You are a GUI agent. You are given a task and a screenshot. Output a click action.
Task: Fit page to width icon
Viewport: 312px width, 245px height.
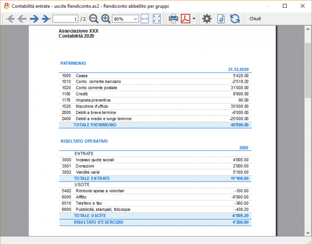145,19
